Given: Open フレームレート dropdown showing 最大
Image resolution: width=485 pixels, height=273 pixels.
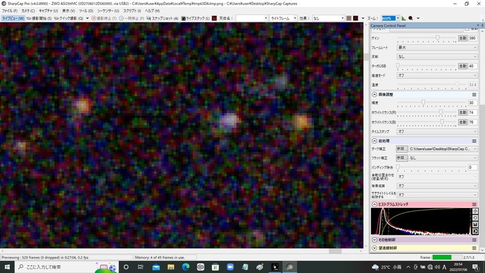Looking at the screenshot, I should [437, 47].
